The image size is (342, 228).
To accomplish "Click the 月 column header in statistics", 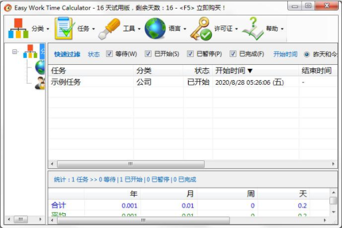I will tap(190, 194).
